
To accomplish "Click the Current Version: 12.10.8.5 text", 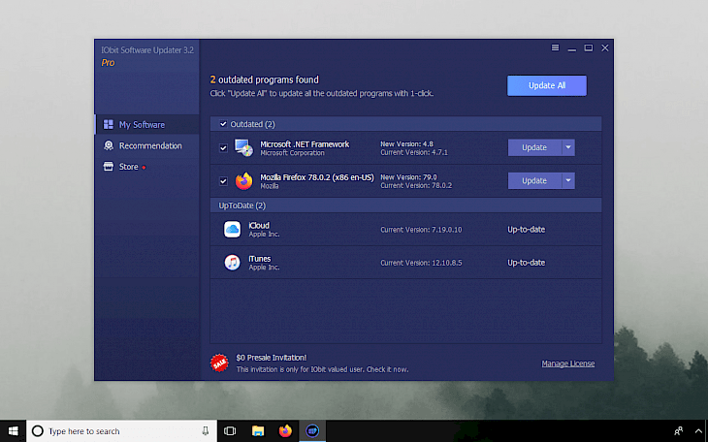I will (x=421, y=263).
